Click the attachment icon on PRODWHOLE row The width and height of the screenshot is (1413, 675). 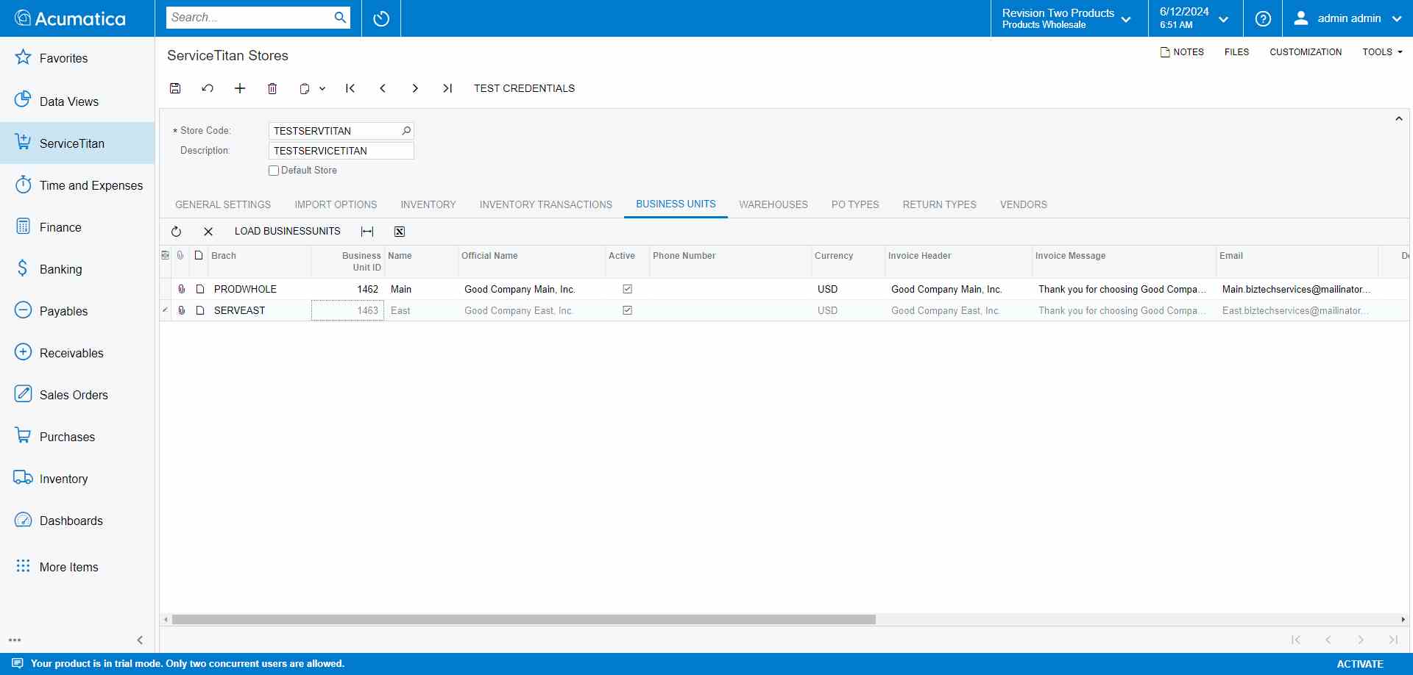point(181,289)
